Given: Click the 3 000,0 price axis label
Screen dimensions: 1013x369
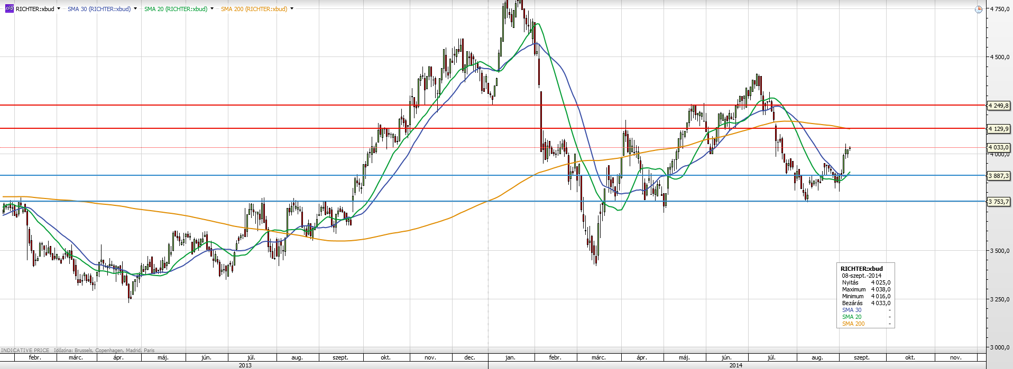Looking at the screenshot, I should (x=1000, y=347).
